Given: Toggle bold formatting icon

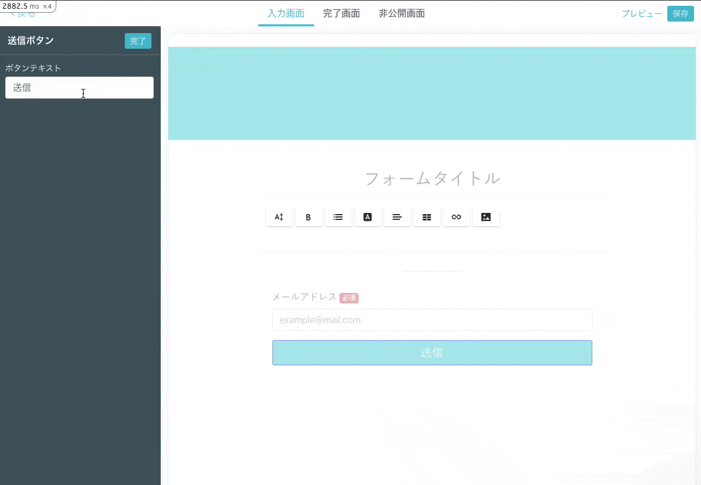Looking at the screenshot, I should click(x=309, y=217).
